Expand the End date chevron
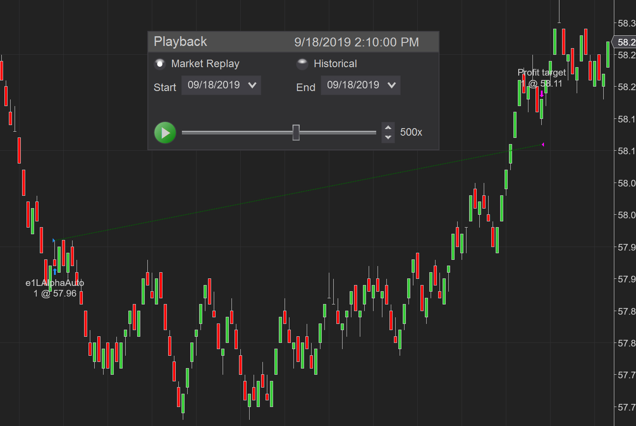 [x=392, y=85]
